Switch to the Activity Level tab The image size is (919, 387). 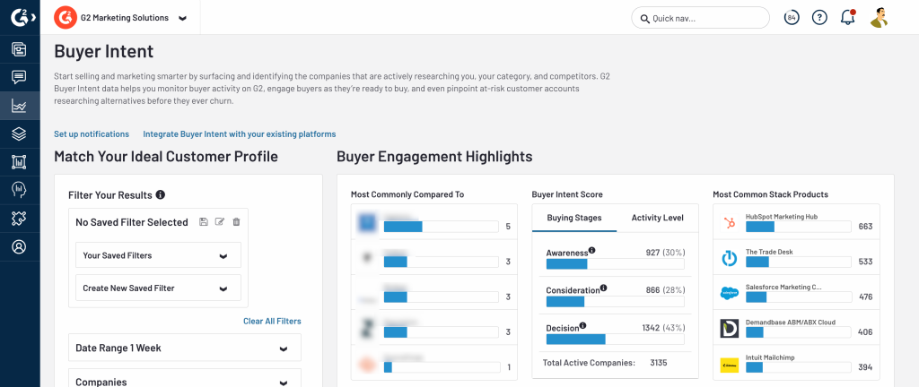coord(657,218)
